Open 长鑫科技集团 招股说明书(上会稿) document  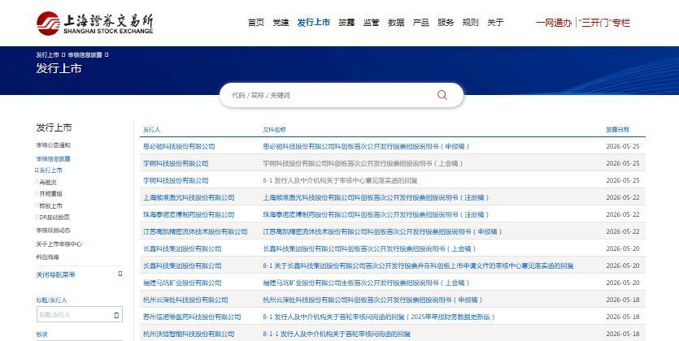pos(369,249)
